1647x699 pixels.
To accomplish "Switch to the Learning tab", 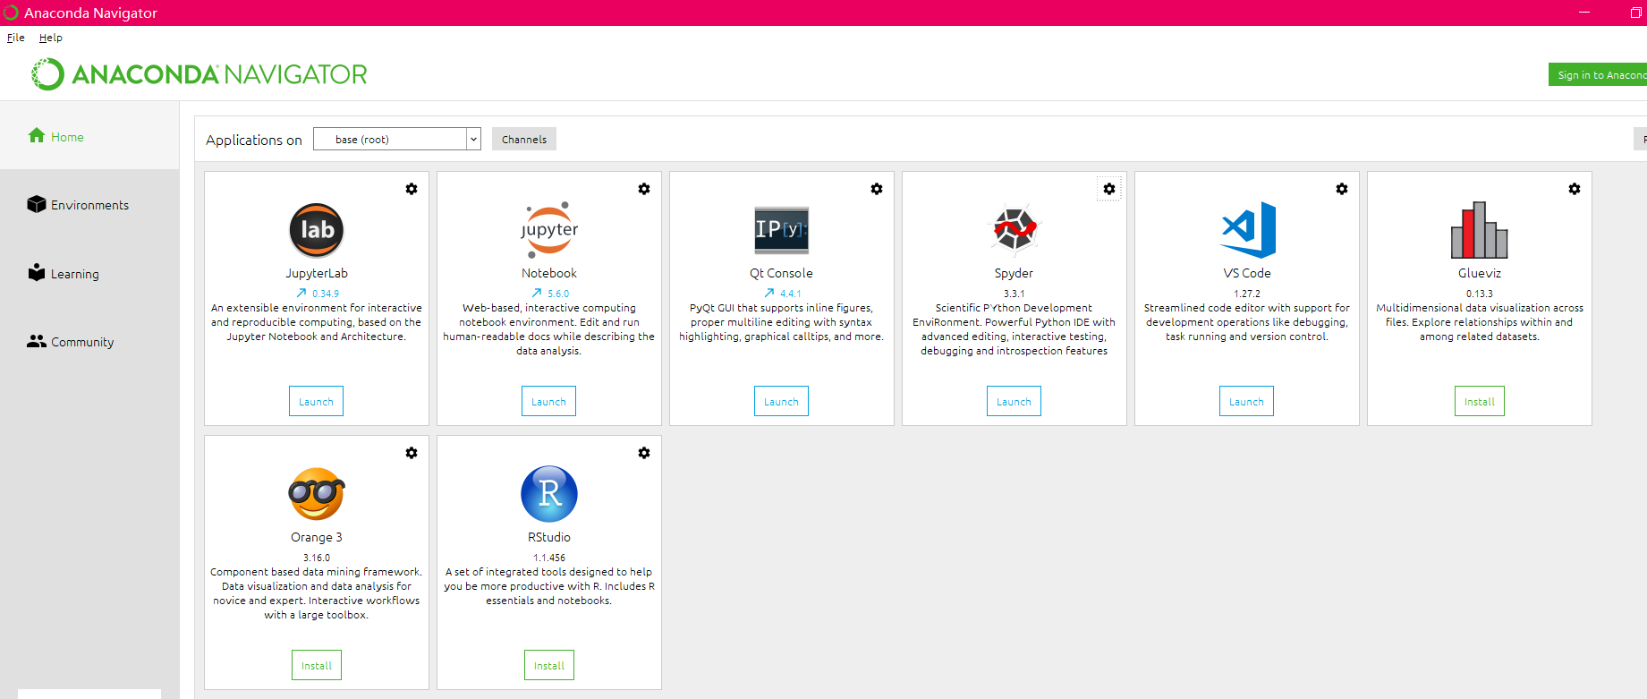I will tap(89, 274).
